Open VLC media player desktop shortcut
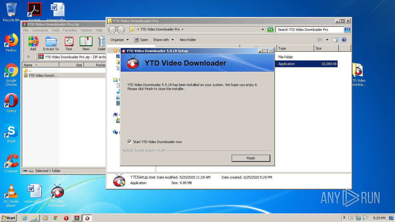The height and width of the screenshot is (222, 395). [11, 195]
